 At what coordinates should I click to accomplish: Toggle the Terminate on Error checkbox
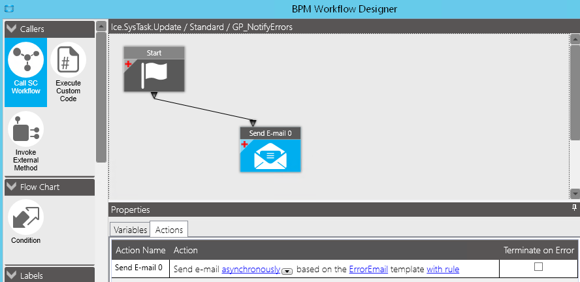click(x=539, y=266)
